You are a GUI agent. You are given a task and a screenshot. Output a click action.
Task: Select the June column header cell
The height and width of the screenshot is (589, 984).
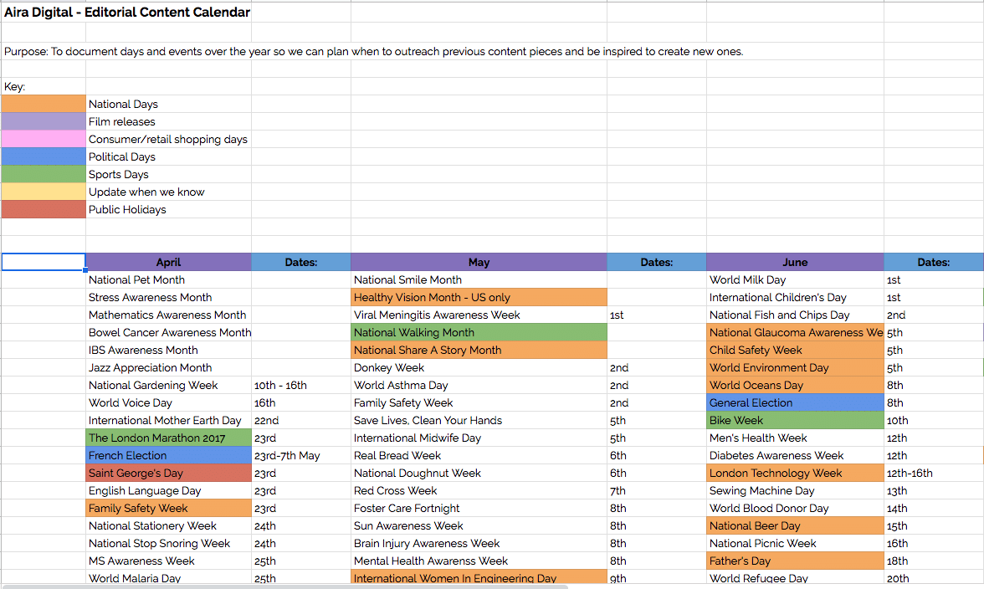795,262
